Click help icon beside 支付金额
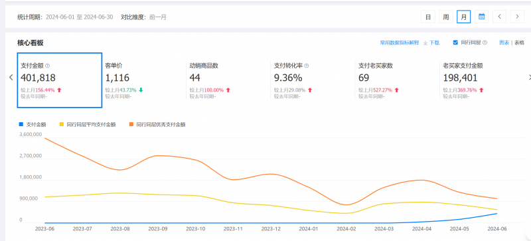Viewport: 531px width, 241px height. point(48,66)
